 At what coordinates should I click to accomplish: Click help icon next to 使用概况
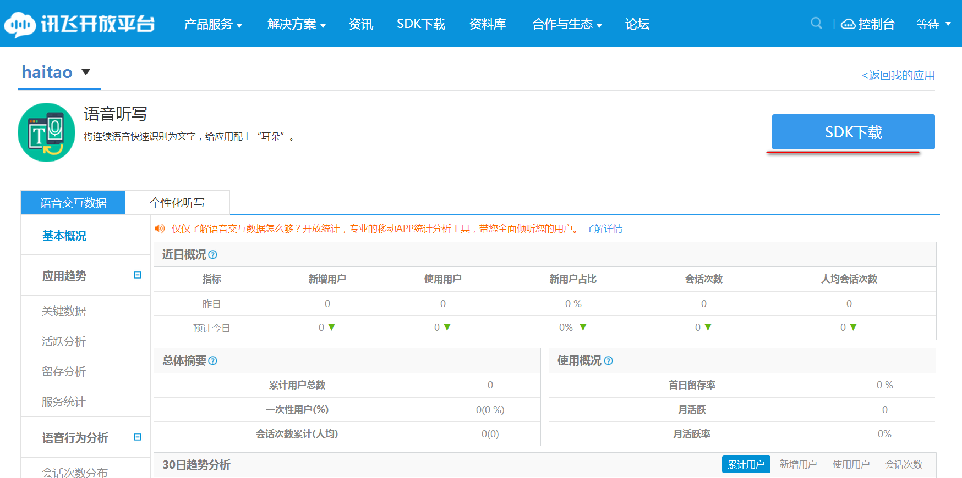(608, 361)
